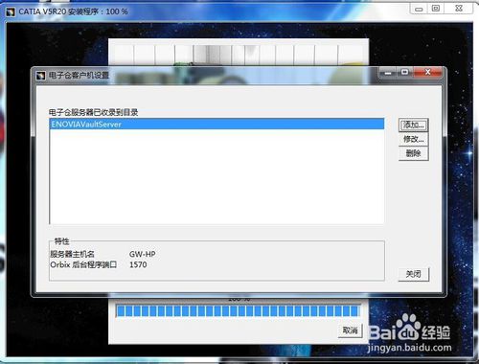
Task: Click the installation progress bar
Action: (238, 310)
